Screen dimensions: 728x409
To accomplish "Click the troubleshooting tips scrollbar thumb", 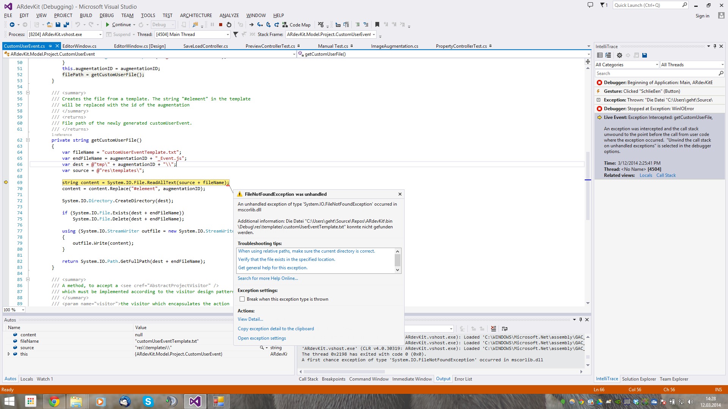I will [x=397, y=260].
